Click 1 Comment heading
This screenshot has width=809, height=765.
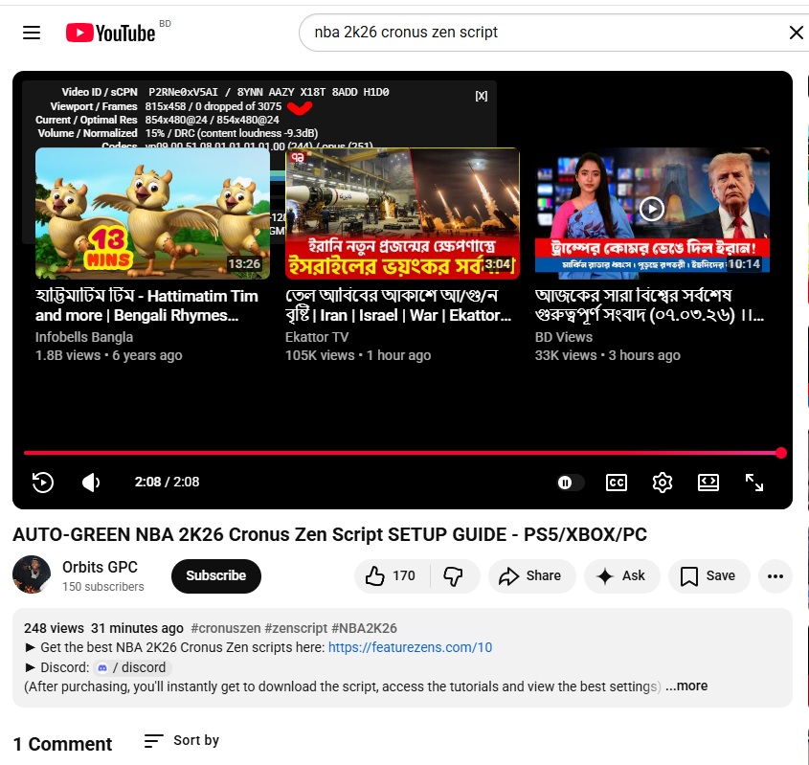tap(62, 744)
